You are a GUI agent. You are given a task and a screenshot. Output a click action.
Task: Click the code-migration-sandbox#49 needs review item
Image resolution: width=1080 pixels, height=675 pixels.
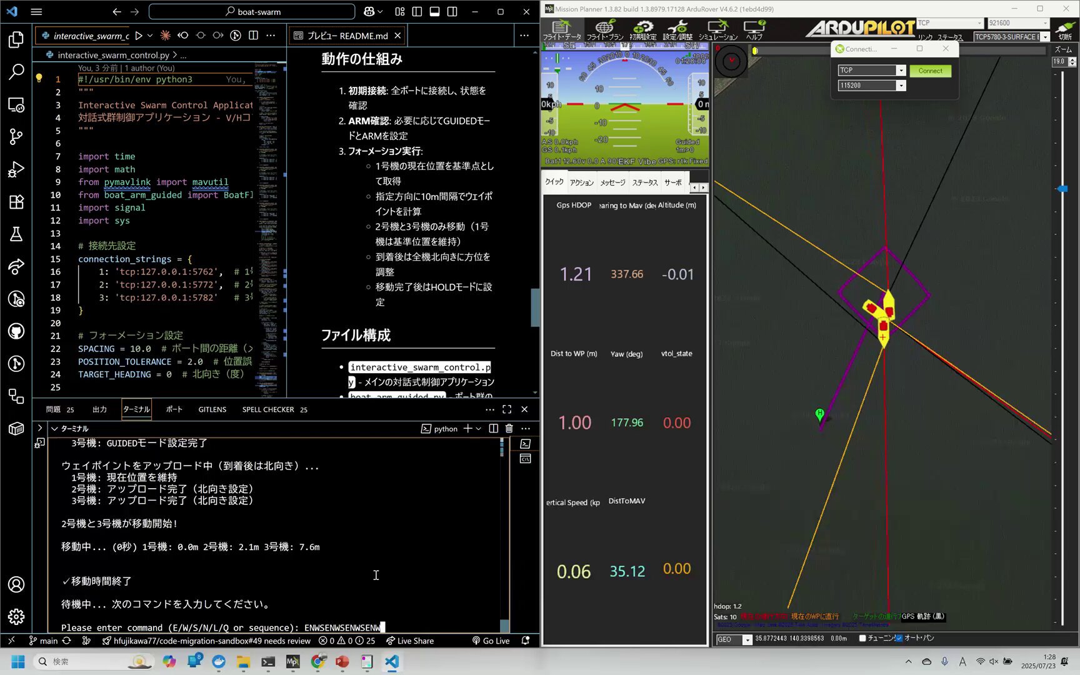pyautogui.click(x=206, y=641)
